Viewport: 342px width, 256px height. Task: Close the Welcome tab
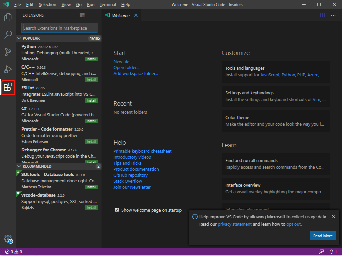click(x=136, y=15)
